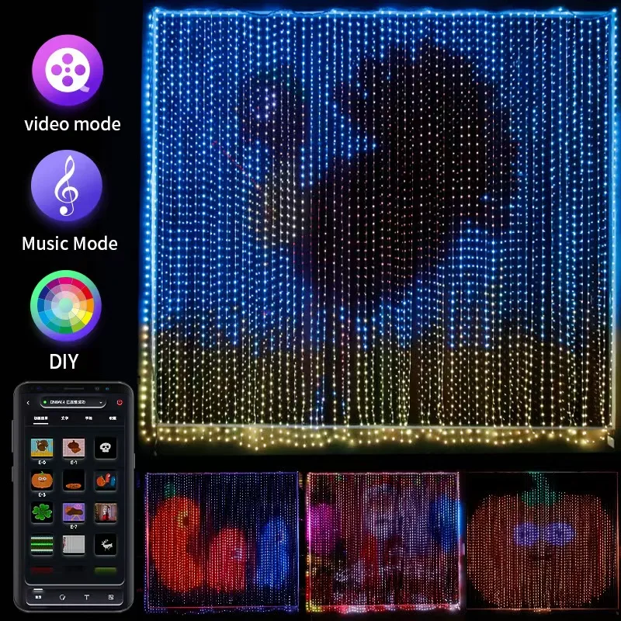Choose the white reindeer effect thumbnail

tap(106, 545)
